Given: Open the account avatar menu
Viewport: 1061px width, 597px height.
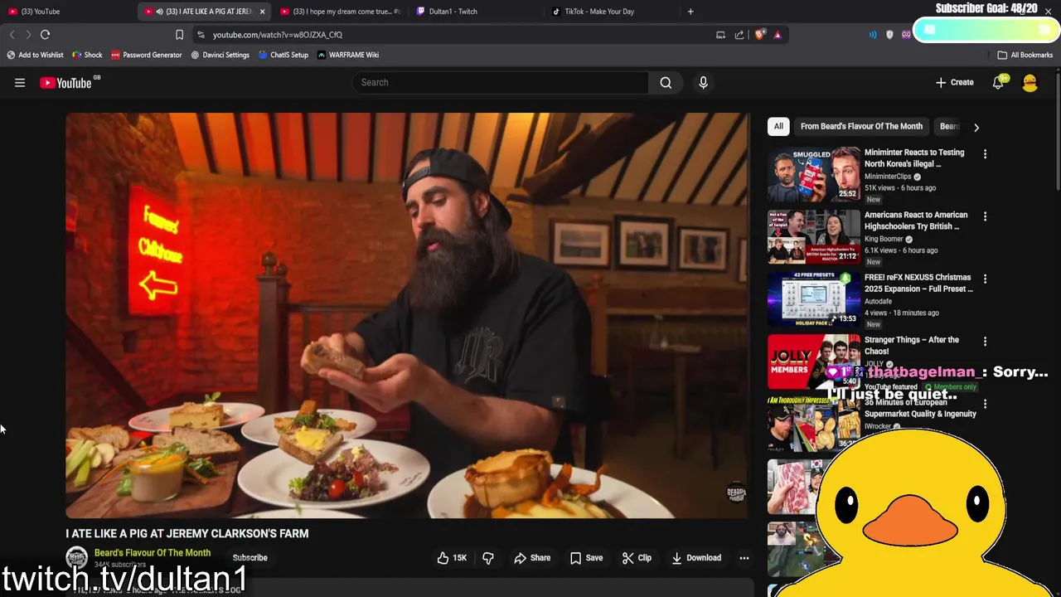Looking at the screenshot, I should [x=1030, y=82].
